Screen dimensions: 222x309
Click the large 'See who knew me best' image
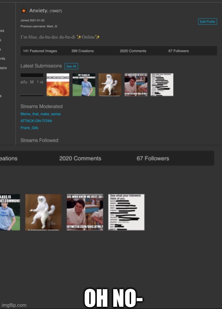85,212
